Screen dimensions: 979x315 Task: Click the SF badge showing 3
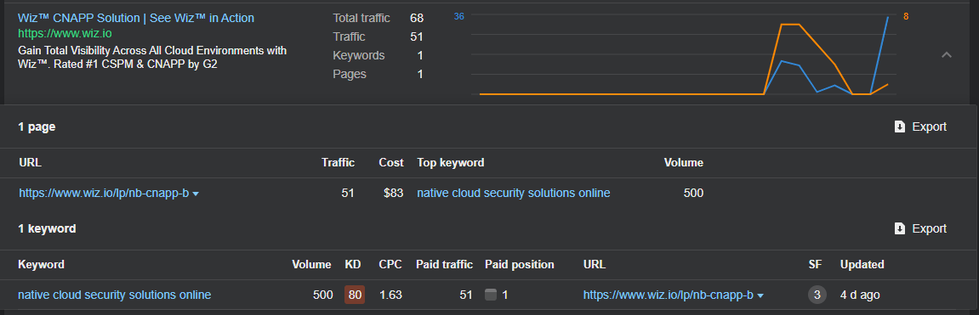817,295
